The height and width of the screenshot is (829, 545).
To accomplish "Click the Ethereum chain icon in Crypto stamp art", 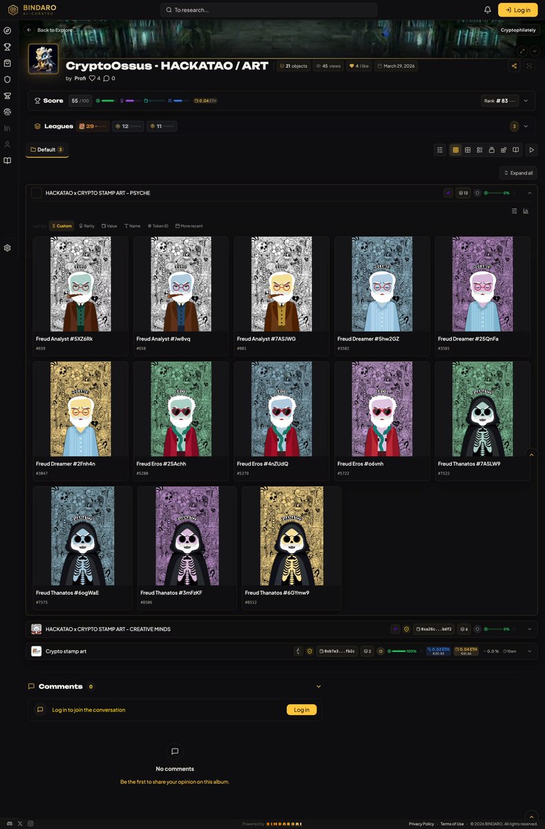I will click(x=298, y=651).
